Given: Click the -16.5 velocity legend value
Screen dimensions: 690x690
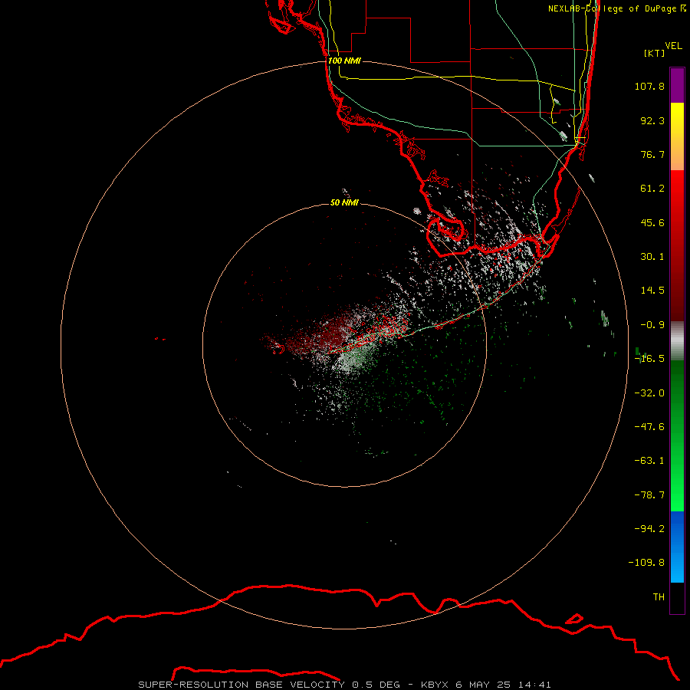Looking at the screenshot, I should click(x=649, y=359).
